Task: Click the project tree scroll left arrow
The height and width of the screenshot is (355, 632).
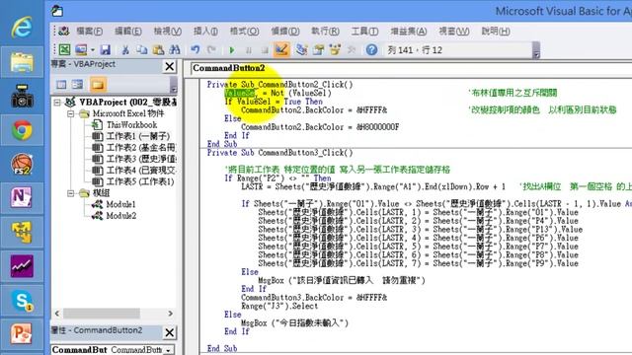Action: (57, 314)
